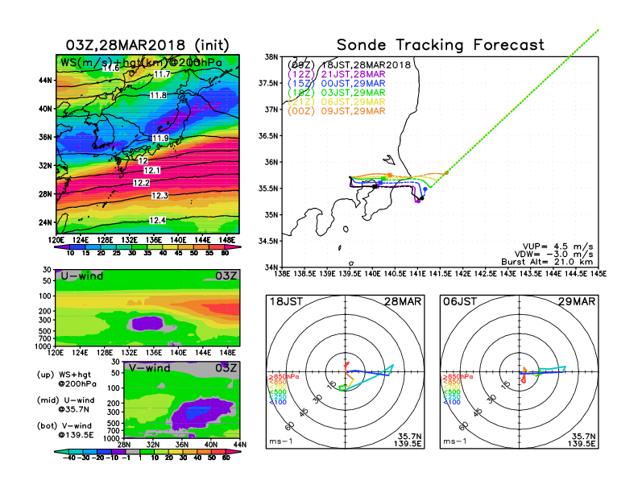Image resolution: width=638 pixels, height=493 pixels.
Task: Click the '(bot) V-wind @139.5E' caption
Action: tap(65, 430)
